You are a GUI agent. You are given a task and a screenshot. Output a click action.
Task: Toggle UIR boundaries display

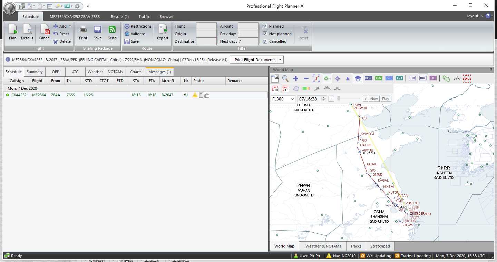(x=422, y=78)
